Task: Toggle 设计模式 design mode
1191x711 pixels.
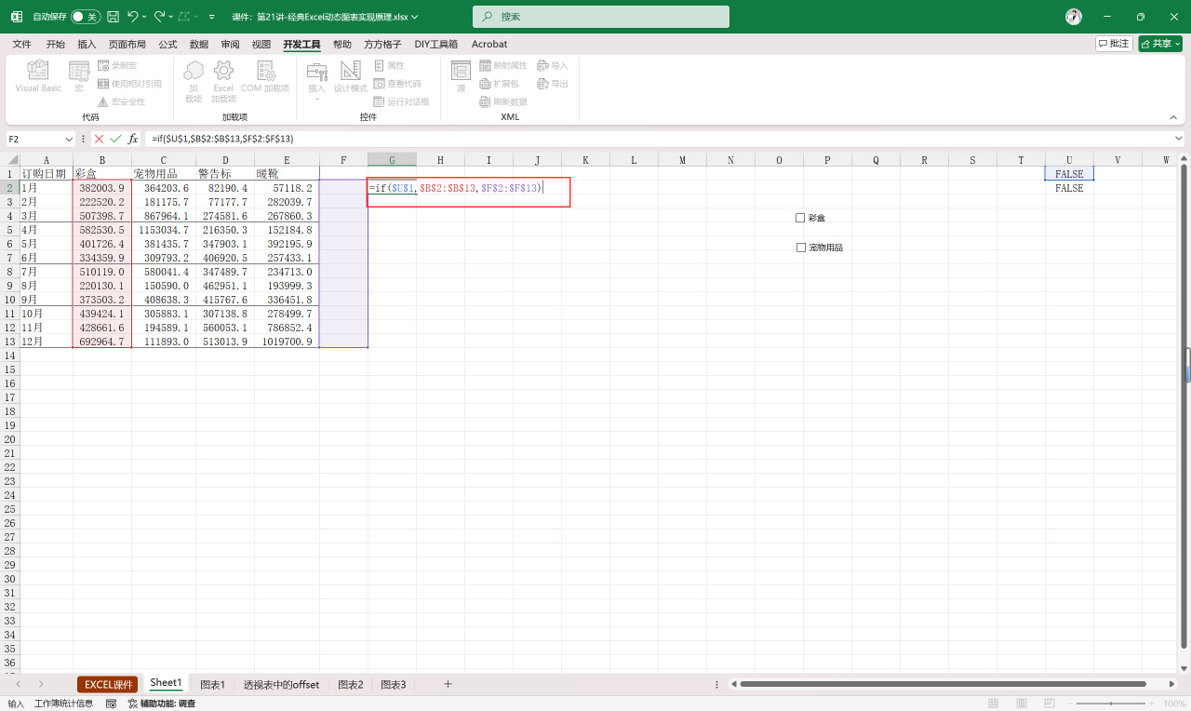Action: pos(351,77)
